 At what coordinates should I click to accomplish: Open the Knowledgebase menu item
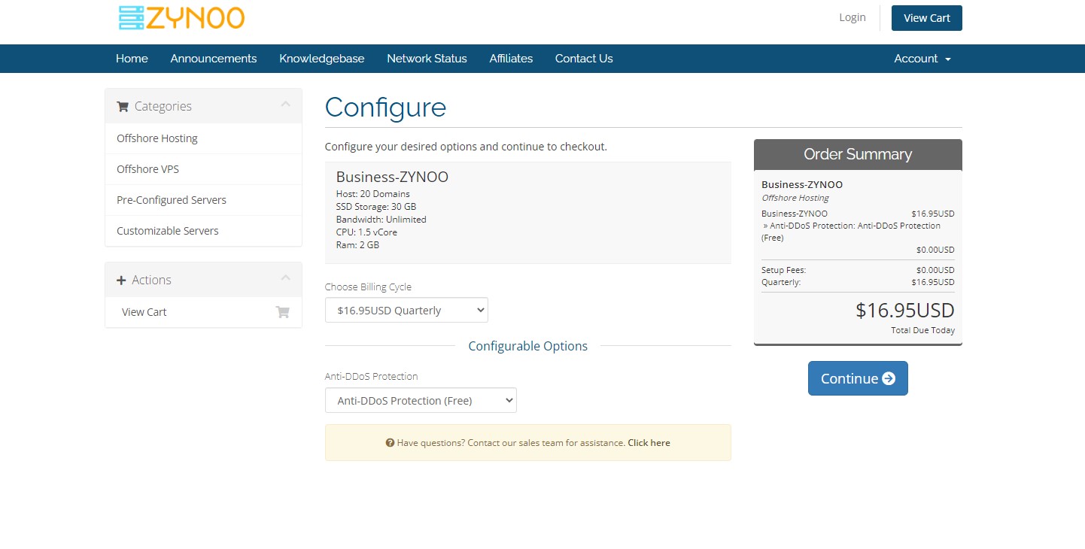tap(321, 59)
